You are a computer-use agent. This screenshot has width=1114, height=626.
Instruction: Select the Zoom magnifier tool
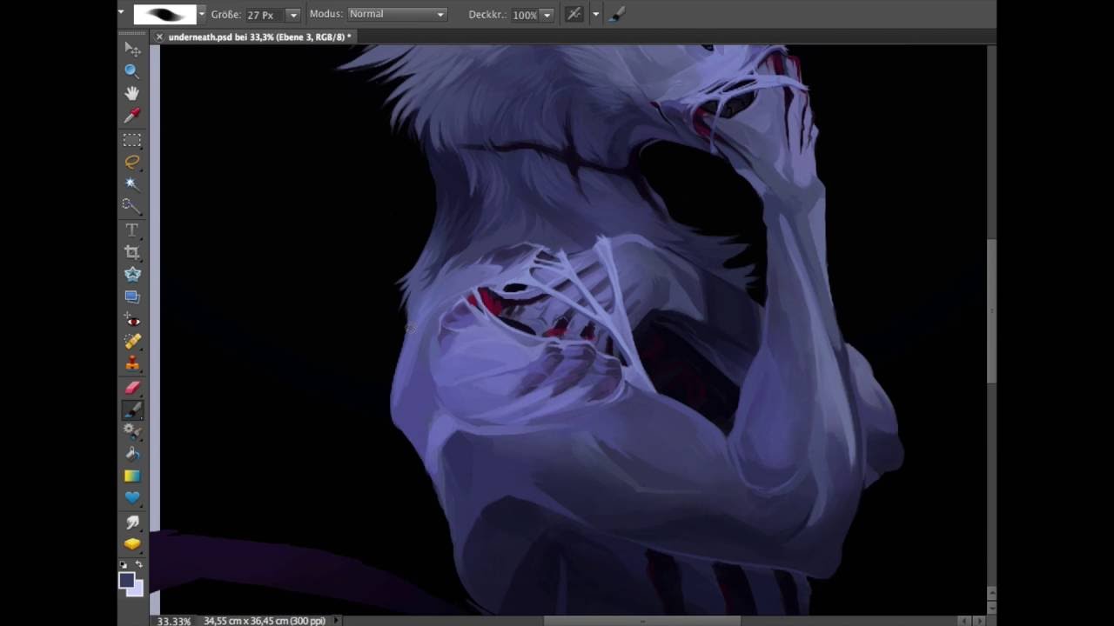pyautogui.click(x=131, y=71)
